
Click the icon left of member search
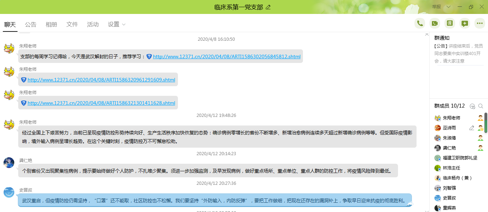click(472, 106)
